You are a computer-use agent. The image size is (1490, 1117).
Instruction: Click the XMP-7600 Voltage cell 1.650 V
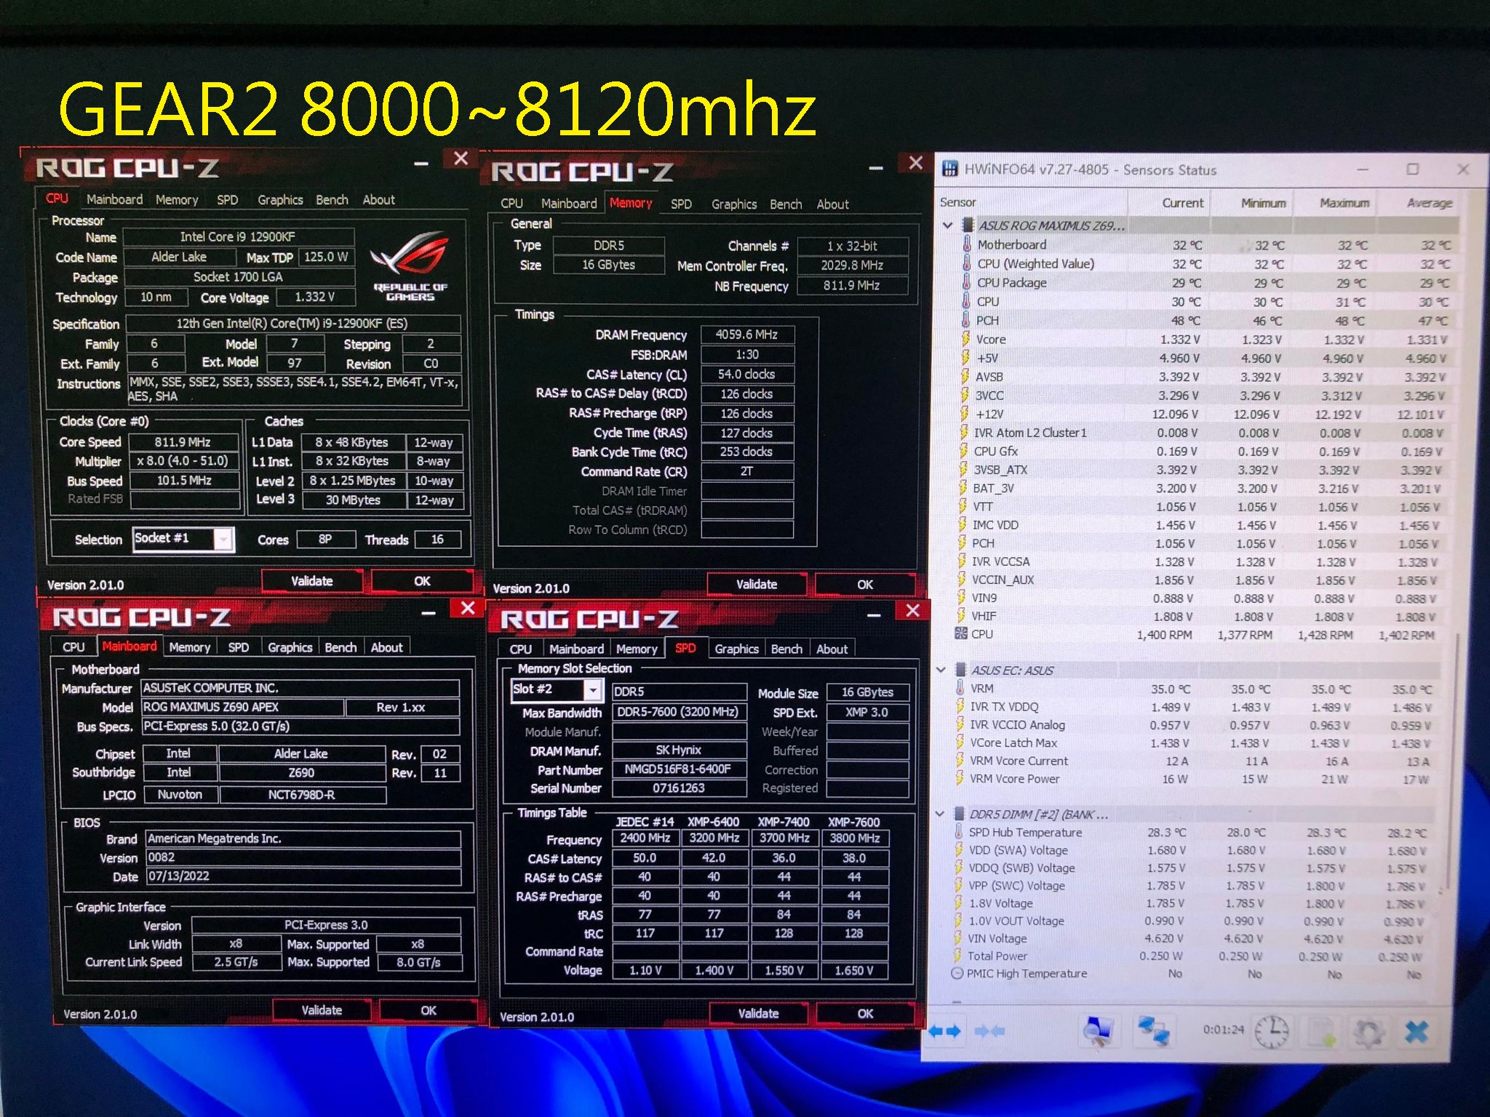click(x=854, y=970)
